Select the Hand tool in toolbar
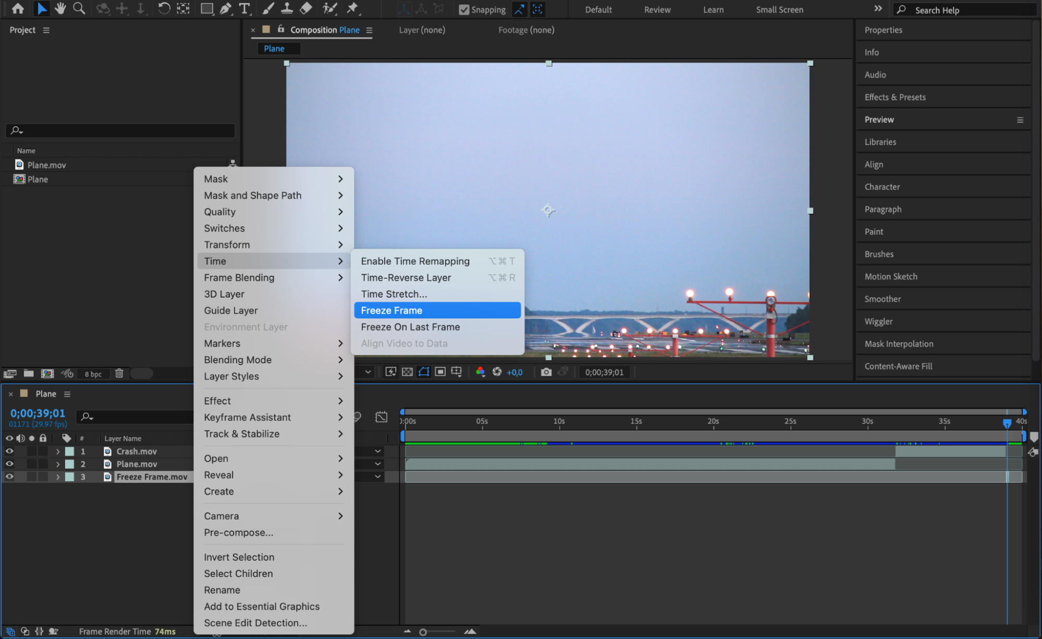 click(x=60, y=8)
